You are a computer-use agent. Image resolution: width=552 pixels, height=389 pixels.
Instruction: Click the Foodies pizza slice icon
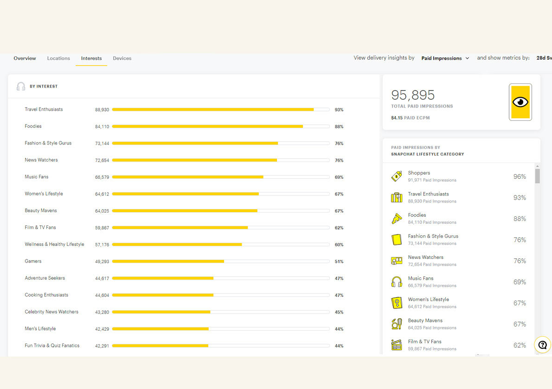397,219
